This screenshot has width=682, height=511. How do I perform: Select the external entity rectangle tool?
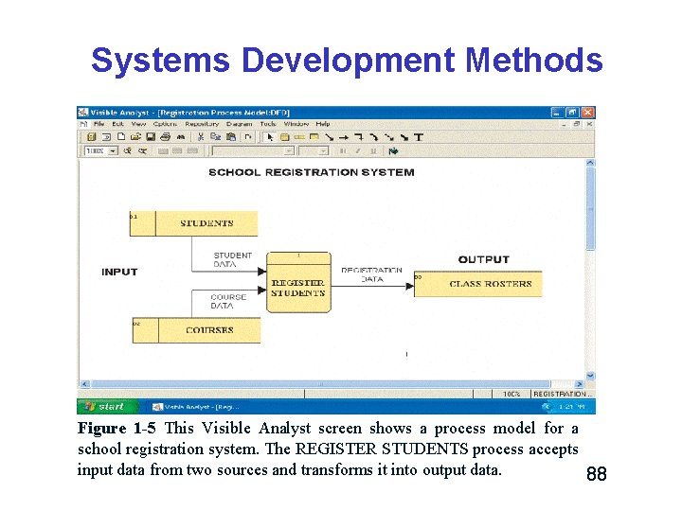tap(314, 137)
